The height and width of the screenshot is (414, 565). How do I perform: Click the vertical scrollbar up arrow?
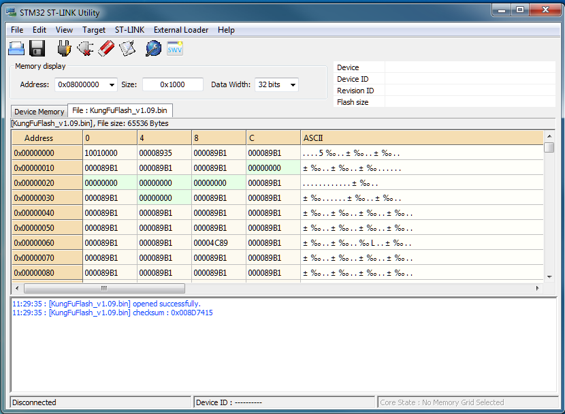pyautogui.click(x=549, y=136)
